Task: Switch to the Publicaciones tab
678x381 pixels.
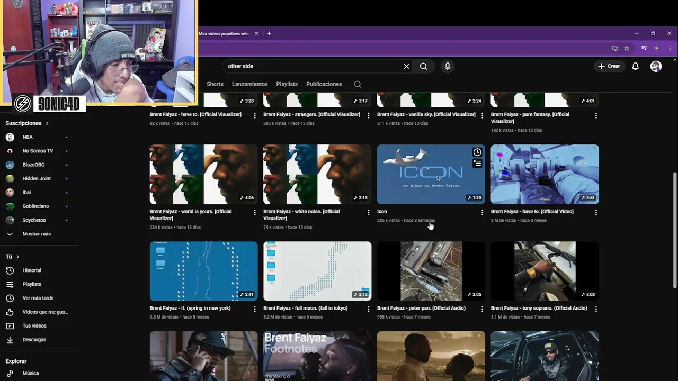Action: (x=324, y=84)
